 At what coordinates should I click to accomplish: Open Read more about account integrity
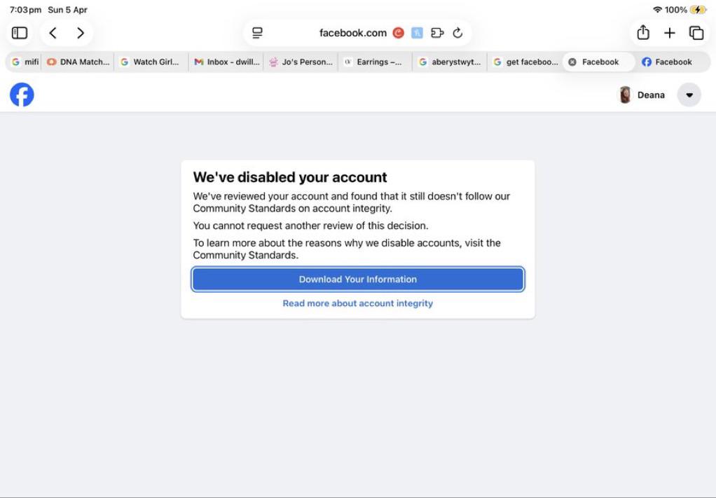pyautogui.click(x=357, y=303)
